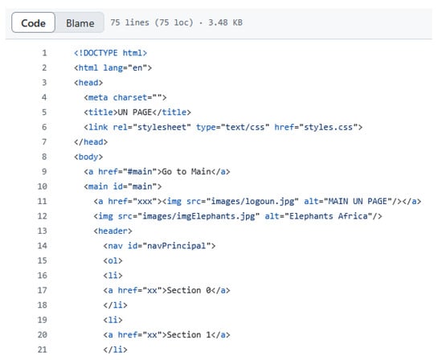The height and width of the screenshot is (360, 442).
Task: Select line number 18
Action: click(x=43, y=305)
